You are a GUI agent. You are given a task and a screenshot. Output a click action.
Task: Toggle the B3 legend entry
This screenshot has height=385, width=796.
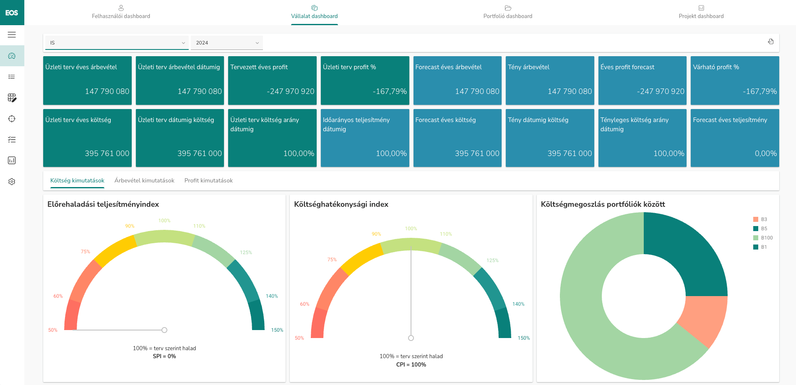click(761, 219)
